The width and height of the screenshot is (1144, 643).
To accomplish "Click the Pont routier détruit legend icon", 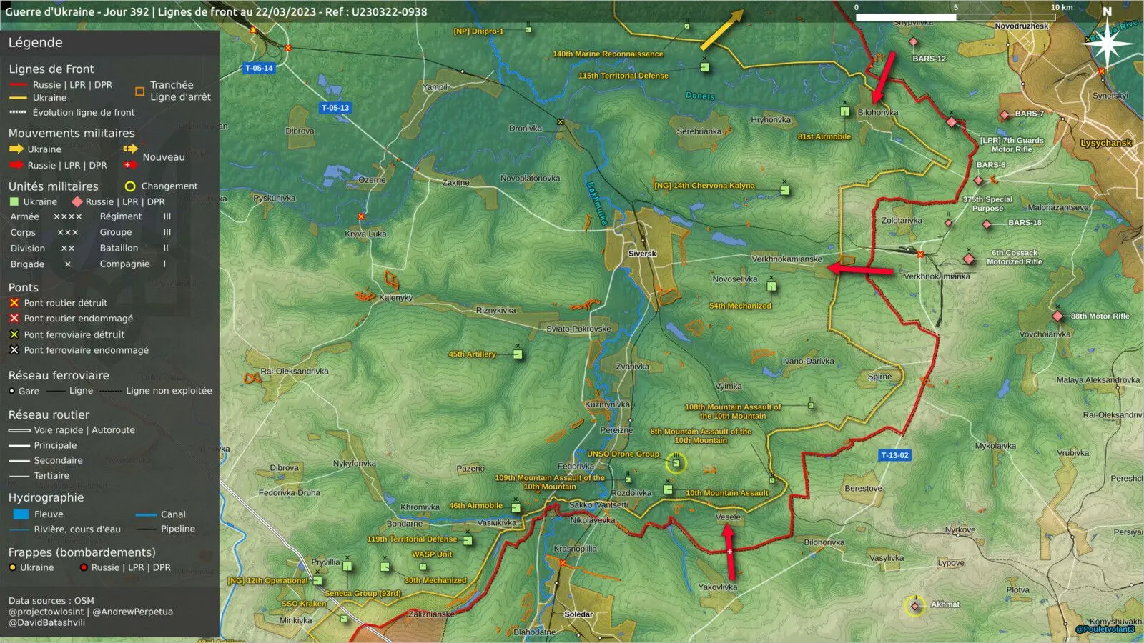I will click(x=14, y=303).
